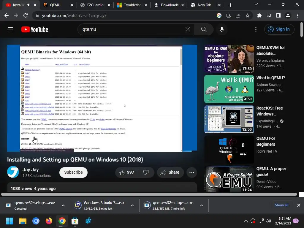Expand options for Windows 8 build iso download
This screenshot has height=228, width=304.
pos(132,205)
